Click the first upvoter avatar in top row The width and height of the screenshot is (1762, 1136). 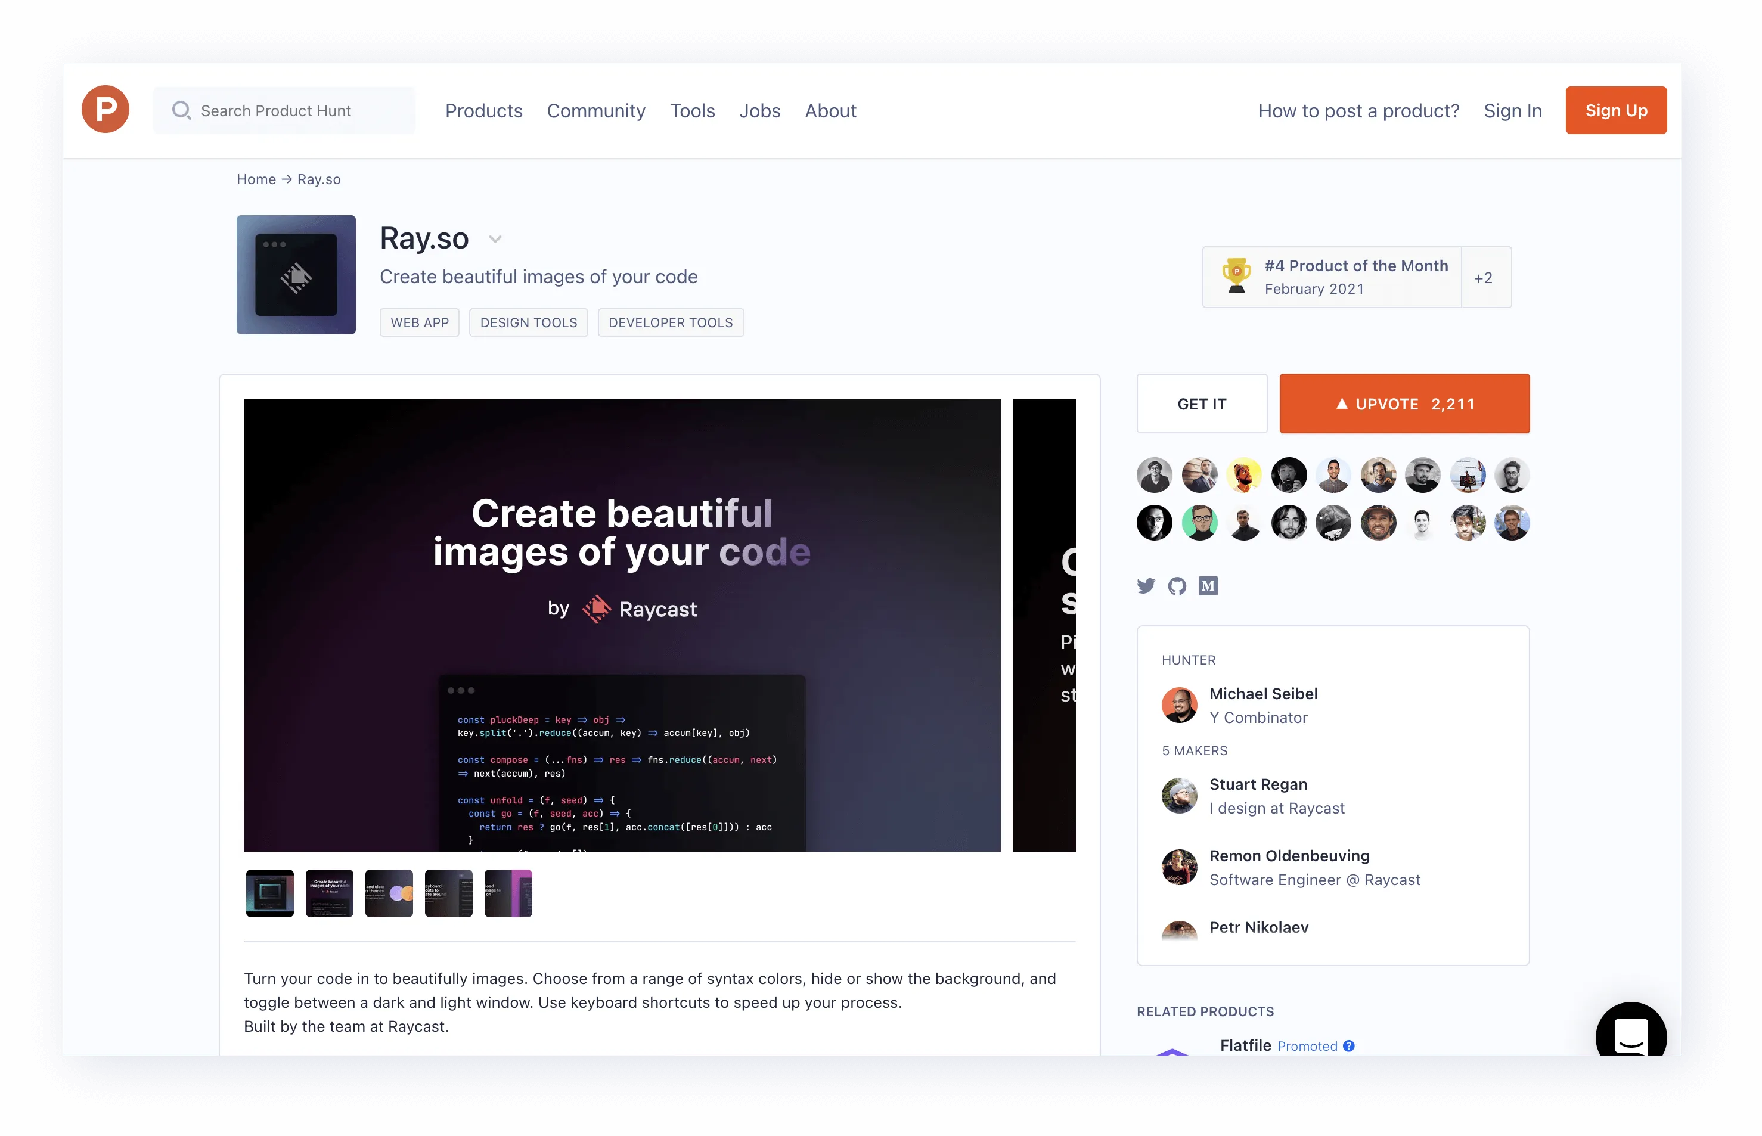pyautogui.click(x=1154, y=475)
